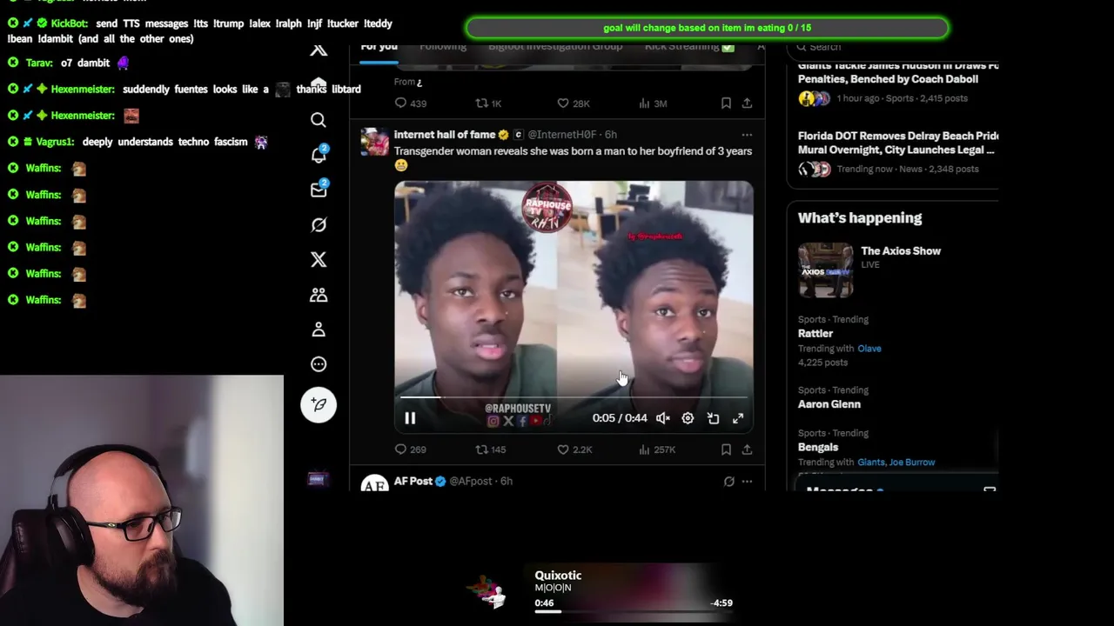This screenshot has height=626, width=1114.
Task: Switch to the For you tab
Action: tap(379, 48)
